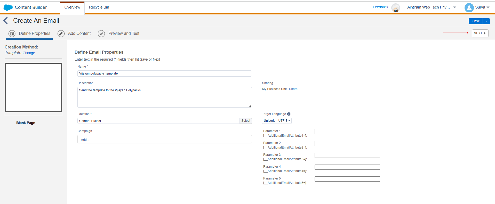Expand the Unicode - UTF-8 language dropdown
Screen dimensions: 495x204
point(277,121)
